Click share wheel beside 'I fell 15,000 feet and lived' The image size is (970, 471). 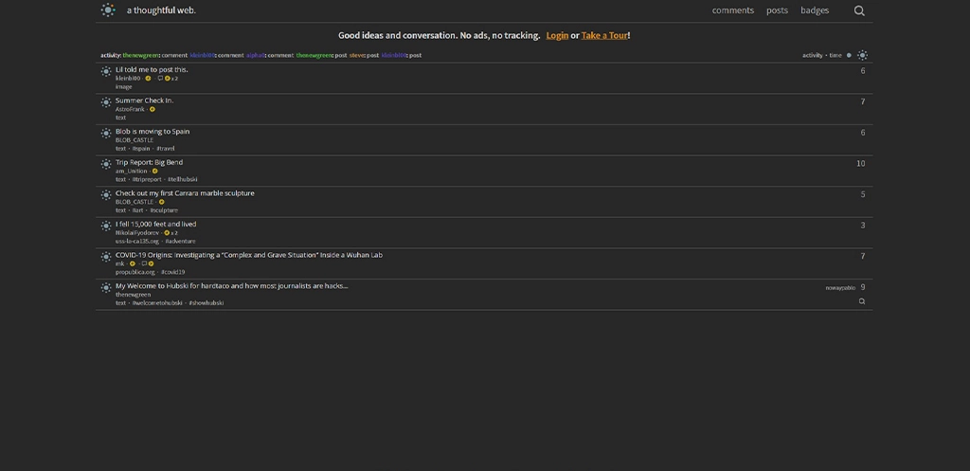[106, 226]
